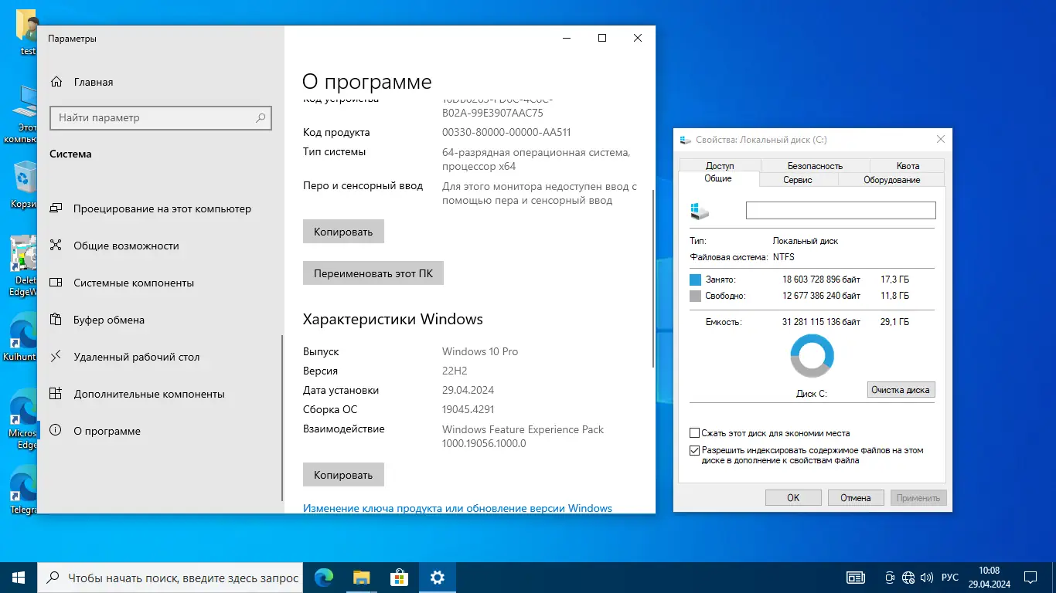1056x593 pixels.
Task: Open the Windows Start menu
Action: point(19,577)
